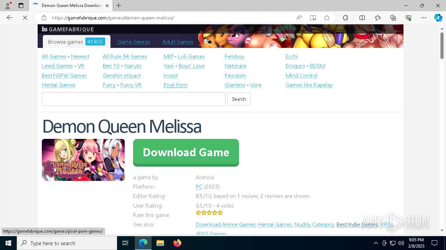
Task: View site information lock icon
Action: click(x=44, y=18)
